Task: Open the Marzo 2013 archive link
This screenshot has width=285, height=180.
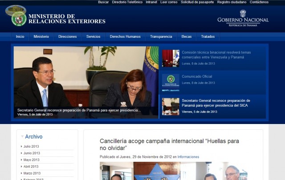Action: [x=32, y=173]
